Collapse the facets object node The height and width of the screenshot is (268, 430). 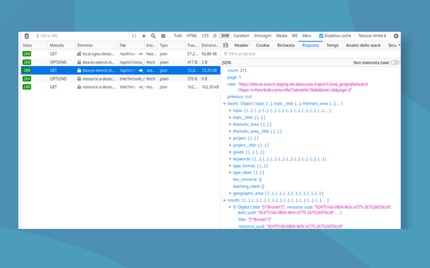click(224, 104)
